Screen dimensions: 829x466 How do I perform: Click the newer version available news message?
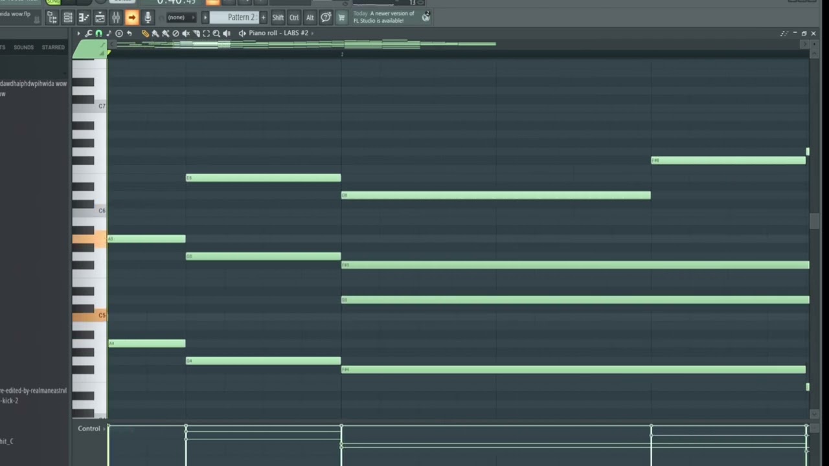[x=384, y=17]
